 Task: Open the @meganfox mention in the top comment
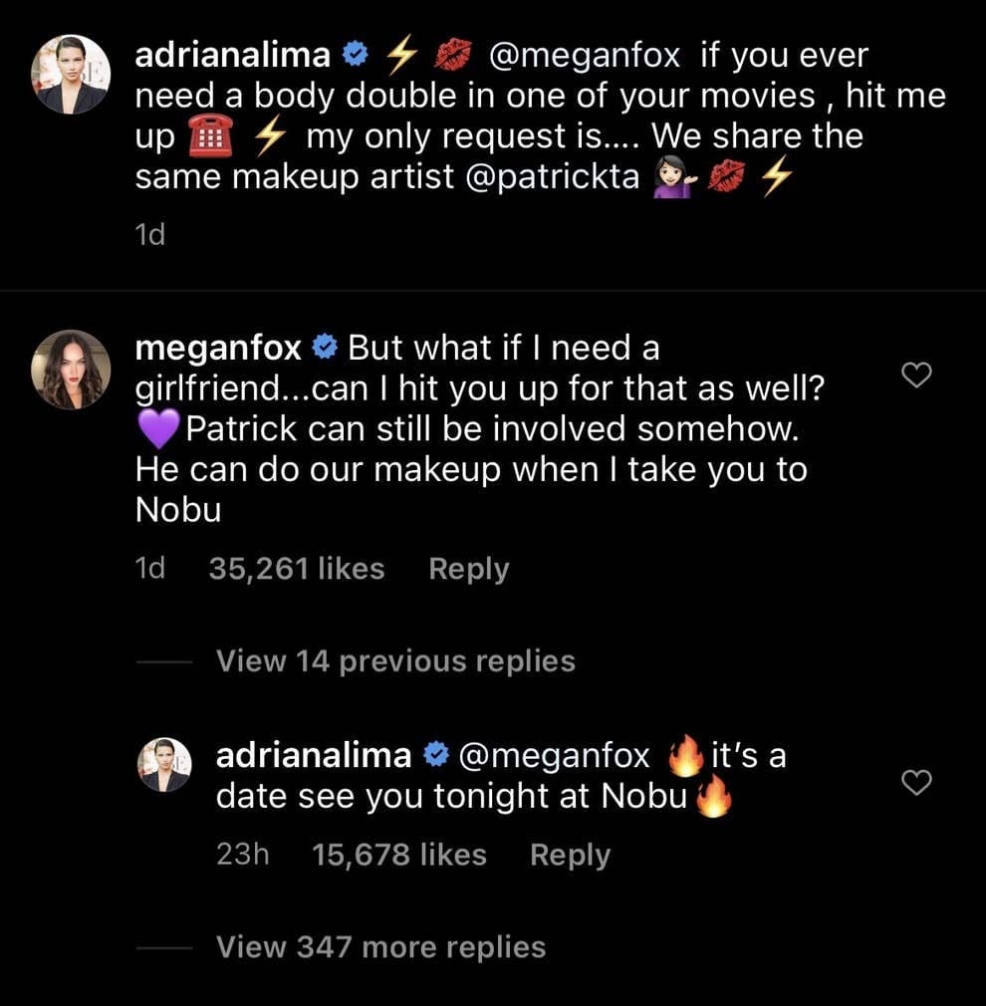coord(584,55)
